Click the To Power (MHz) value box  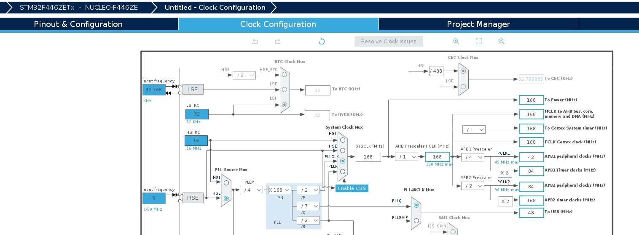click(x=531, y=100)
